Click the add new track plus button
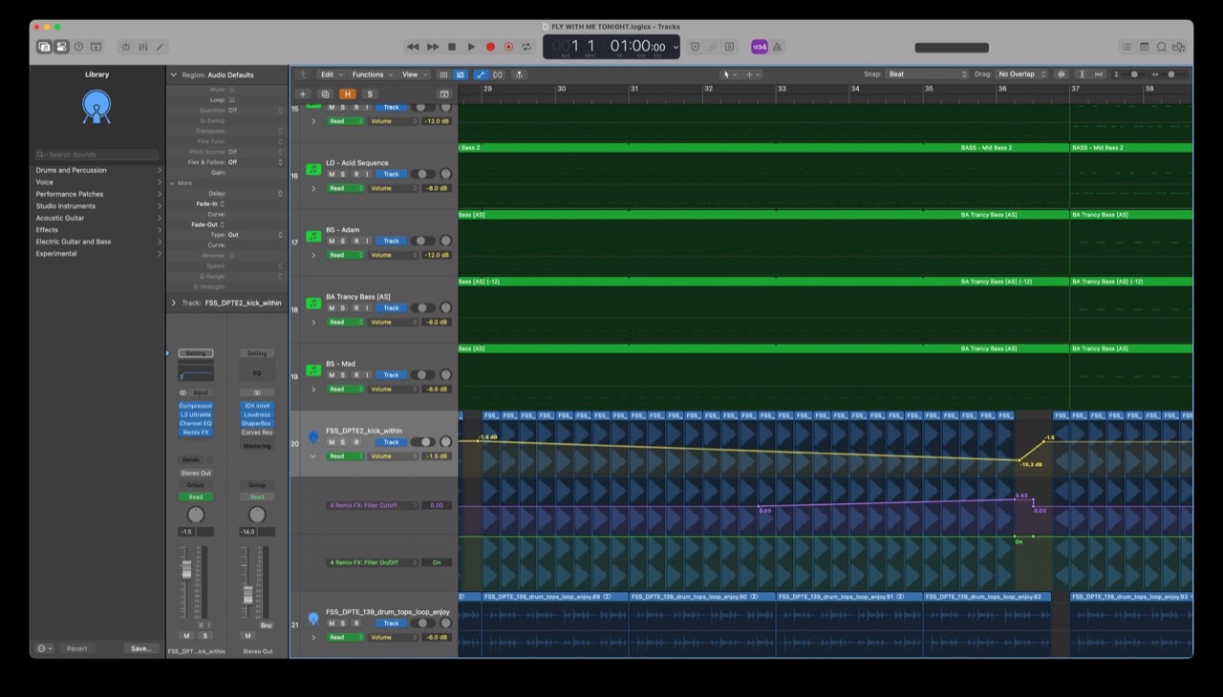Viewport: 1223px width, 697px height. coord(303,94)
